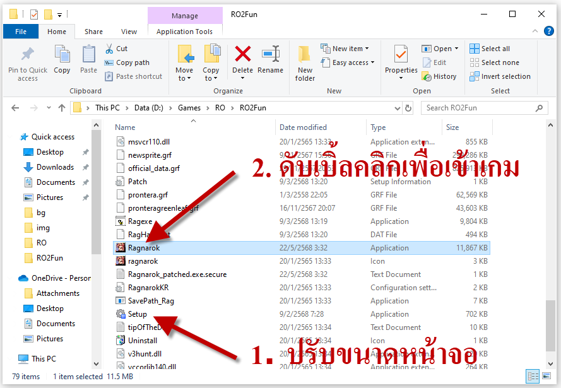Sort by the Date modified column header
The image size is (561, 388).
point(303,127)
